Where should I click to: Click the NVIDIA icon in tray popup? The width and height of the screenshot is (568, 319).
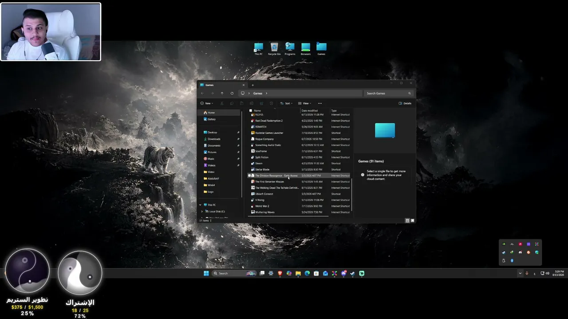(x=504, y=244)
